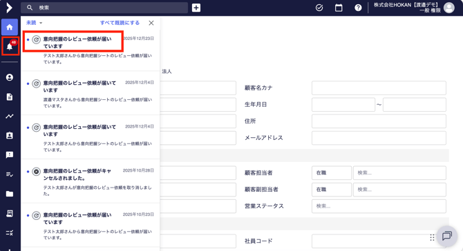The width and height of the screenshot is (463, 251).
Task: Open the ID badge icon in sidebar
Action: click(x=10, y=136)
